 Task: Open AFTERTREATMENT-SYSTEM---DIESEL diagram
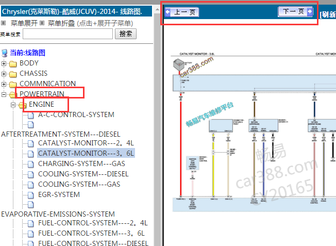61,134
